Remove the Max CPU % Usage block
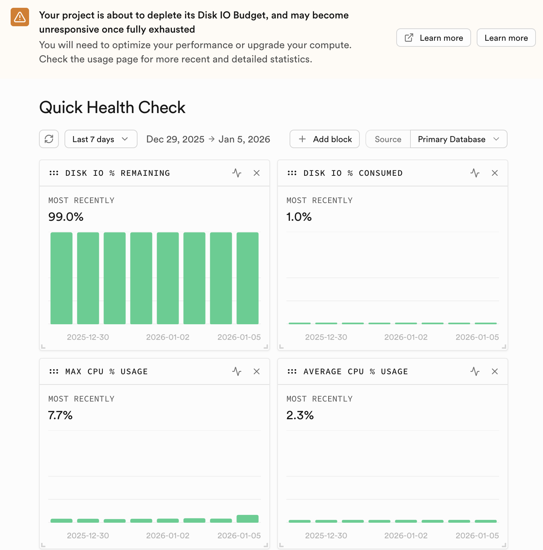The height and width of the screenshot is (550, 543). pyautogui.click(x=257, y=371)
